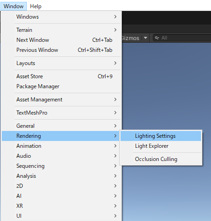The width and height of the screenshot is (211, 221).
Task: Expand the Analysis submenu
Action: [x=61, y=176]
